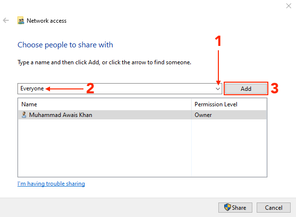Screen dimensions: 296x217
Task: Click the shield icon on the Share button
Action: point(228,207)
